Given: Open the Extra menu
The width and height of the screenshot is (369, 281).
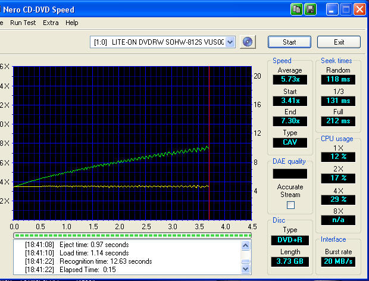Looking at the screenshot, I should [51, 23].
